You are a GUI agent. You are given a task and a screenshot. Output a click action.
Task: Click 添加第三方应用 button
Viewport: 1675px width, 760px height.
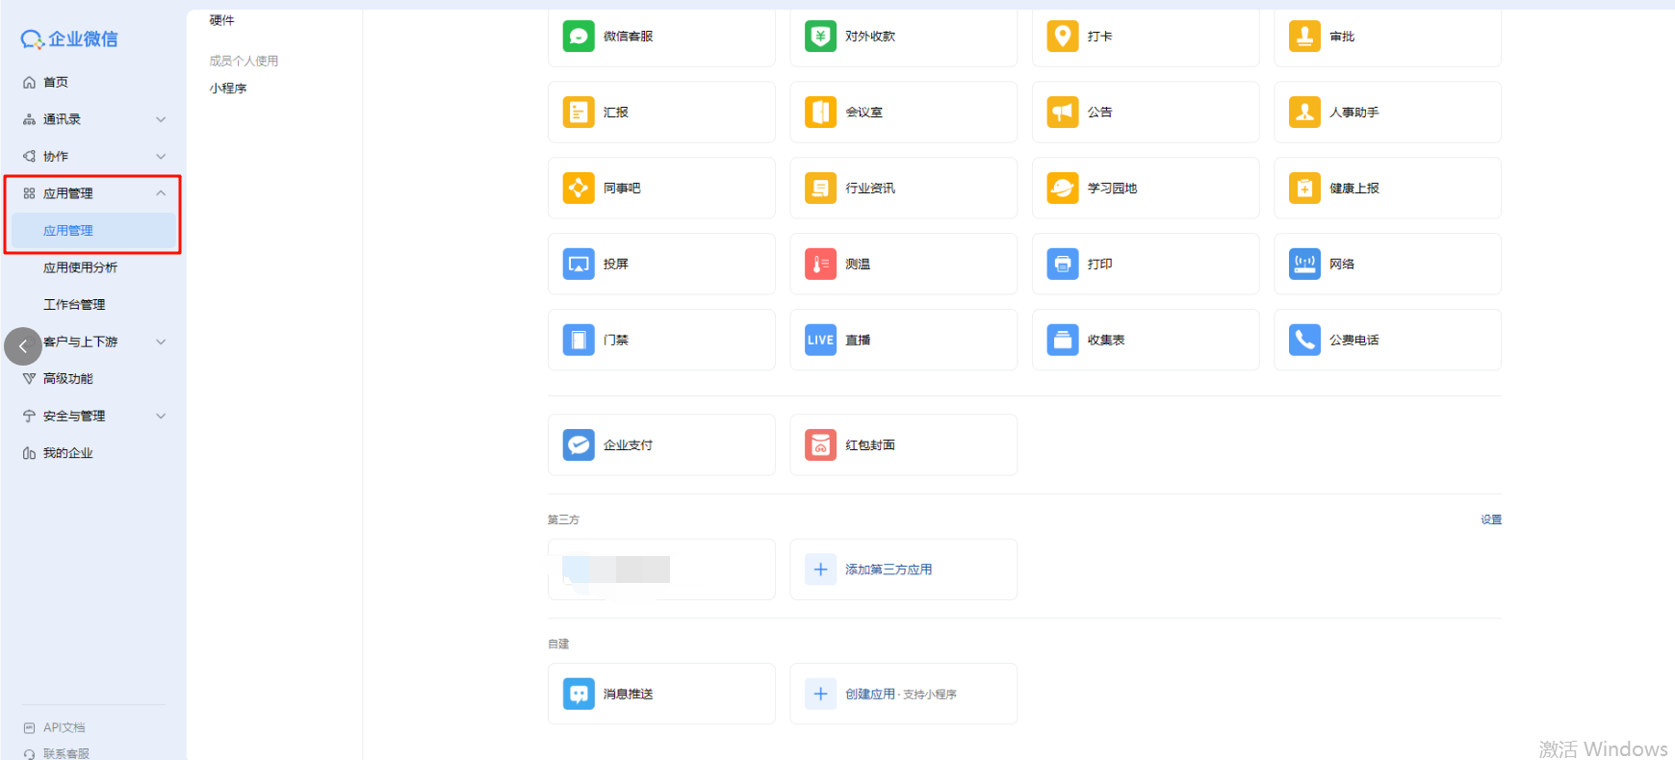click(888, 570)
